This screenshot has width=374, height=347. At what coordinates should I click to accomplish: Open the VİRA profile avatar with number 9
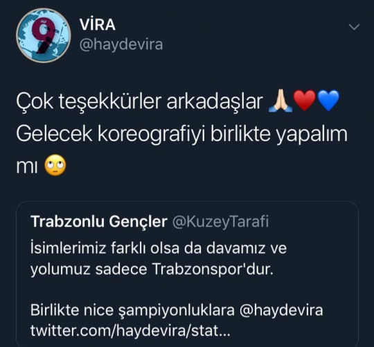point(43,35)
